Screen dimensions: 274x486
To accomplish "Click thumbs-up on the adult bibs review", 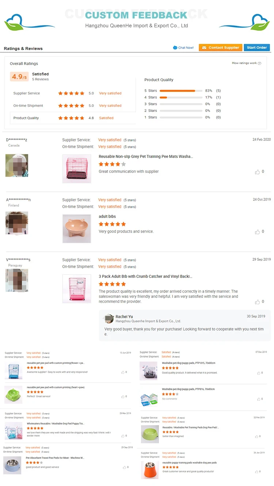I will (x=258, y=232).
